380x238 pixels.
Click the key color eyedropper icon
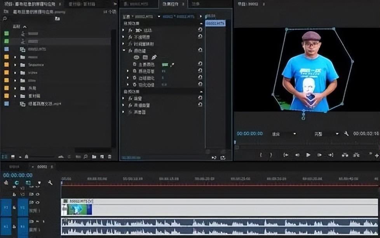tap(172, 64)
